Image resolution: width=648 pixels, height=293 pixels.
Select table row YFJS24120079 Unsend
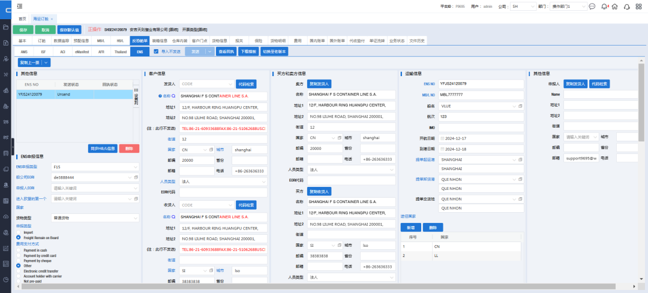[x=74, y=95]
